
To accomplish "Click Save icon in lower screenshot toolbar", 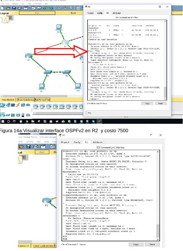I will (x=28, y=147).
